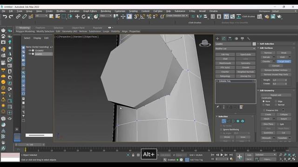Enable the Ignore Backfacing checkbox
This screenshot has width=298, height=167.
(x=221, y=129)
